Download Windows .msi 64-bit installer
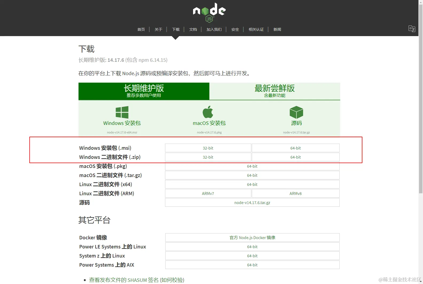 pyautogui.click(x=296, y=148)
